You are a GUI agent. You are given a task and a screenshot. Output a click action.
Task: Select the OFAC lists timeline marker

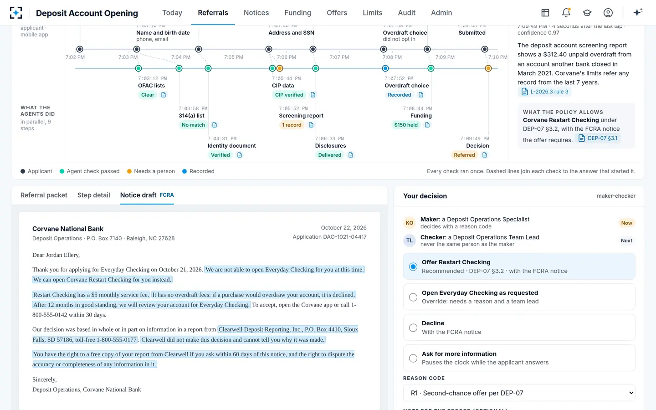coord(138,68)
